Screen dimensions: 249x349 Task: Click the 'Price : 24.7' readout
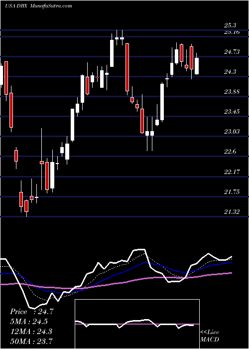coord(31,312)
